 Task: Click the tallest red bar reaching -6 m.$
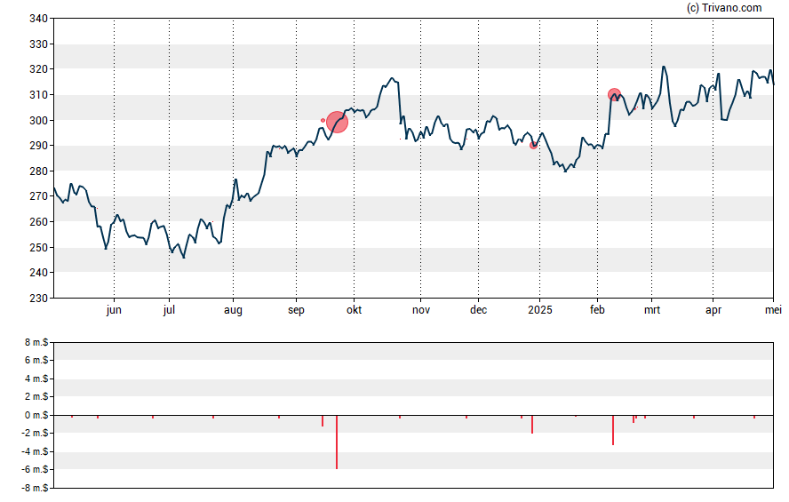click(x=337, y=442)
